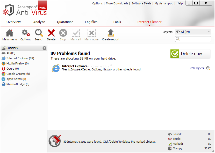Click the red X Delete icon
The width and height of the screenshot is (215, 153).
51,33
